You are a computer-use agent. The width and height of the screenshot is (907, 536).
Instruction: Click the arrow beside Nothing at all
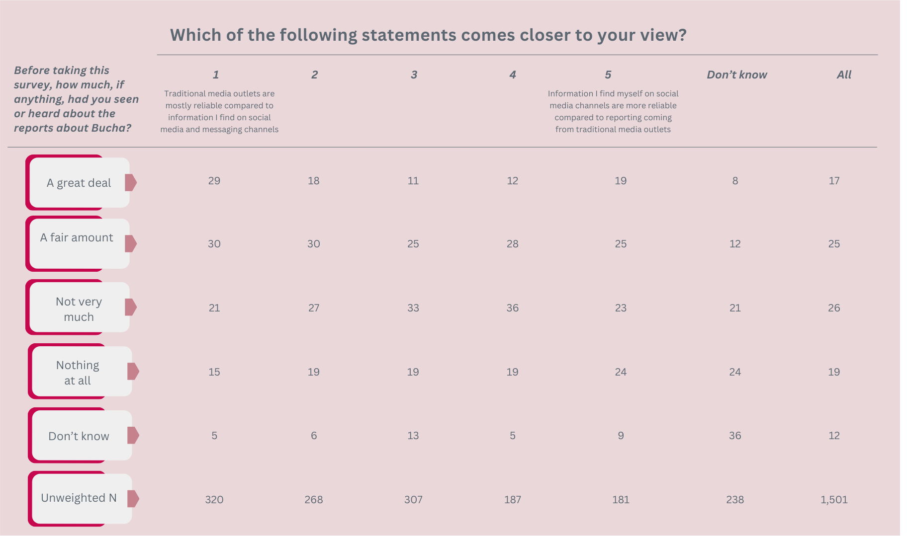click(x=133, y=371)
